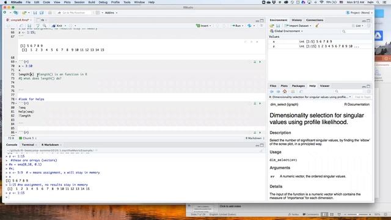Viewport: 391px width, 220px height.
Task: Click the Load workspace icon in Environment
Action: click(x=272, y=26)
